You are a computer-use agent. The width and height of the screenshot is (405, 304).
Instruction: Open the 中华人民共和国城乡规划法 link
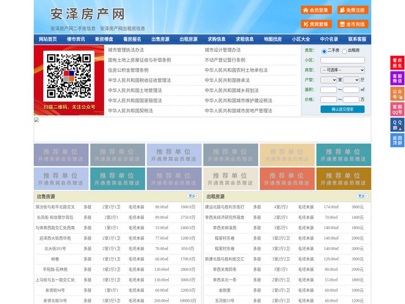tap(232, 90)
